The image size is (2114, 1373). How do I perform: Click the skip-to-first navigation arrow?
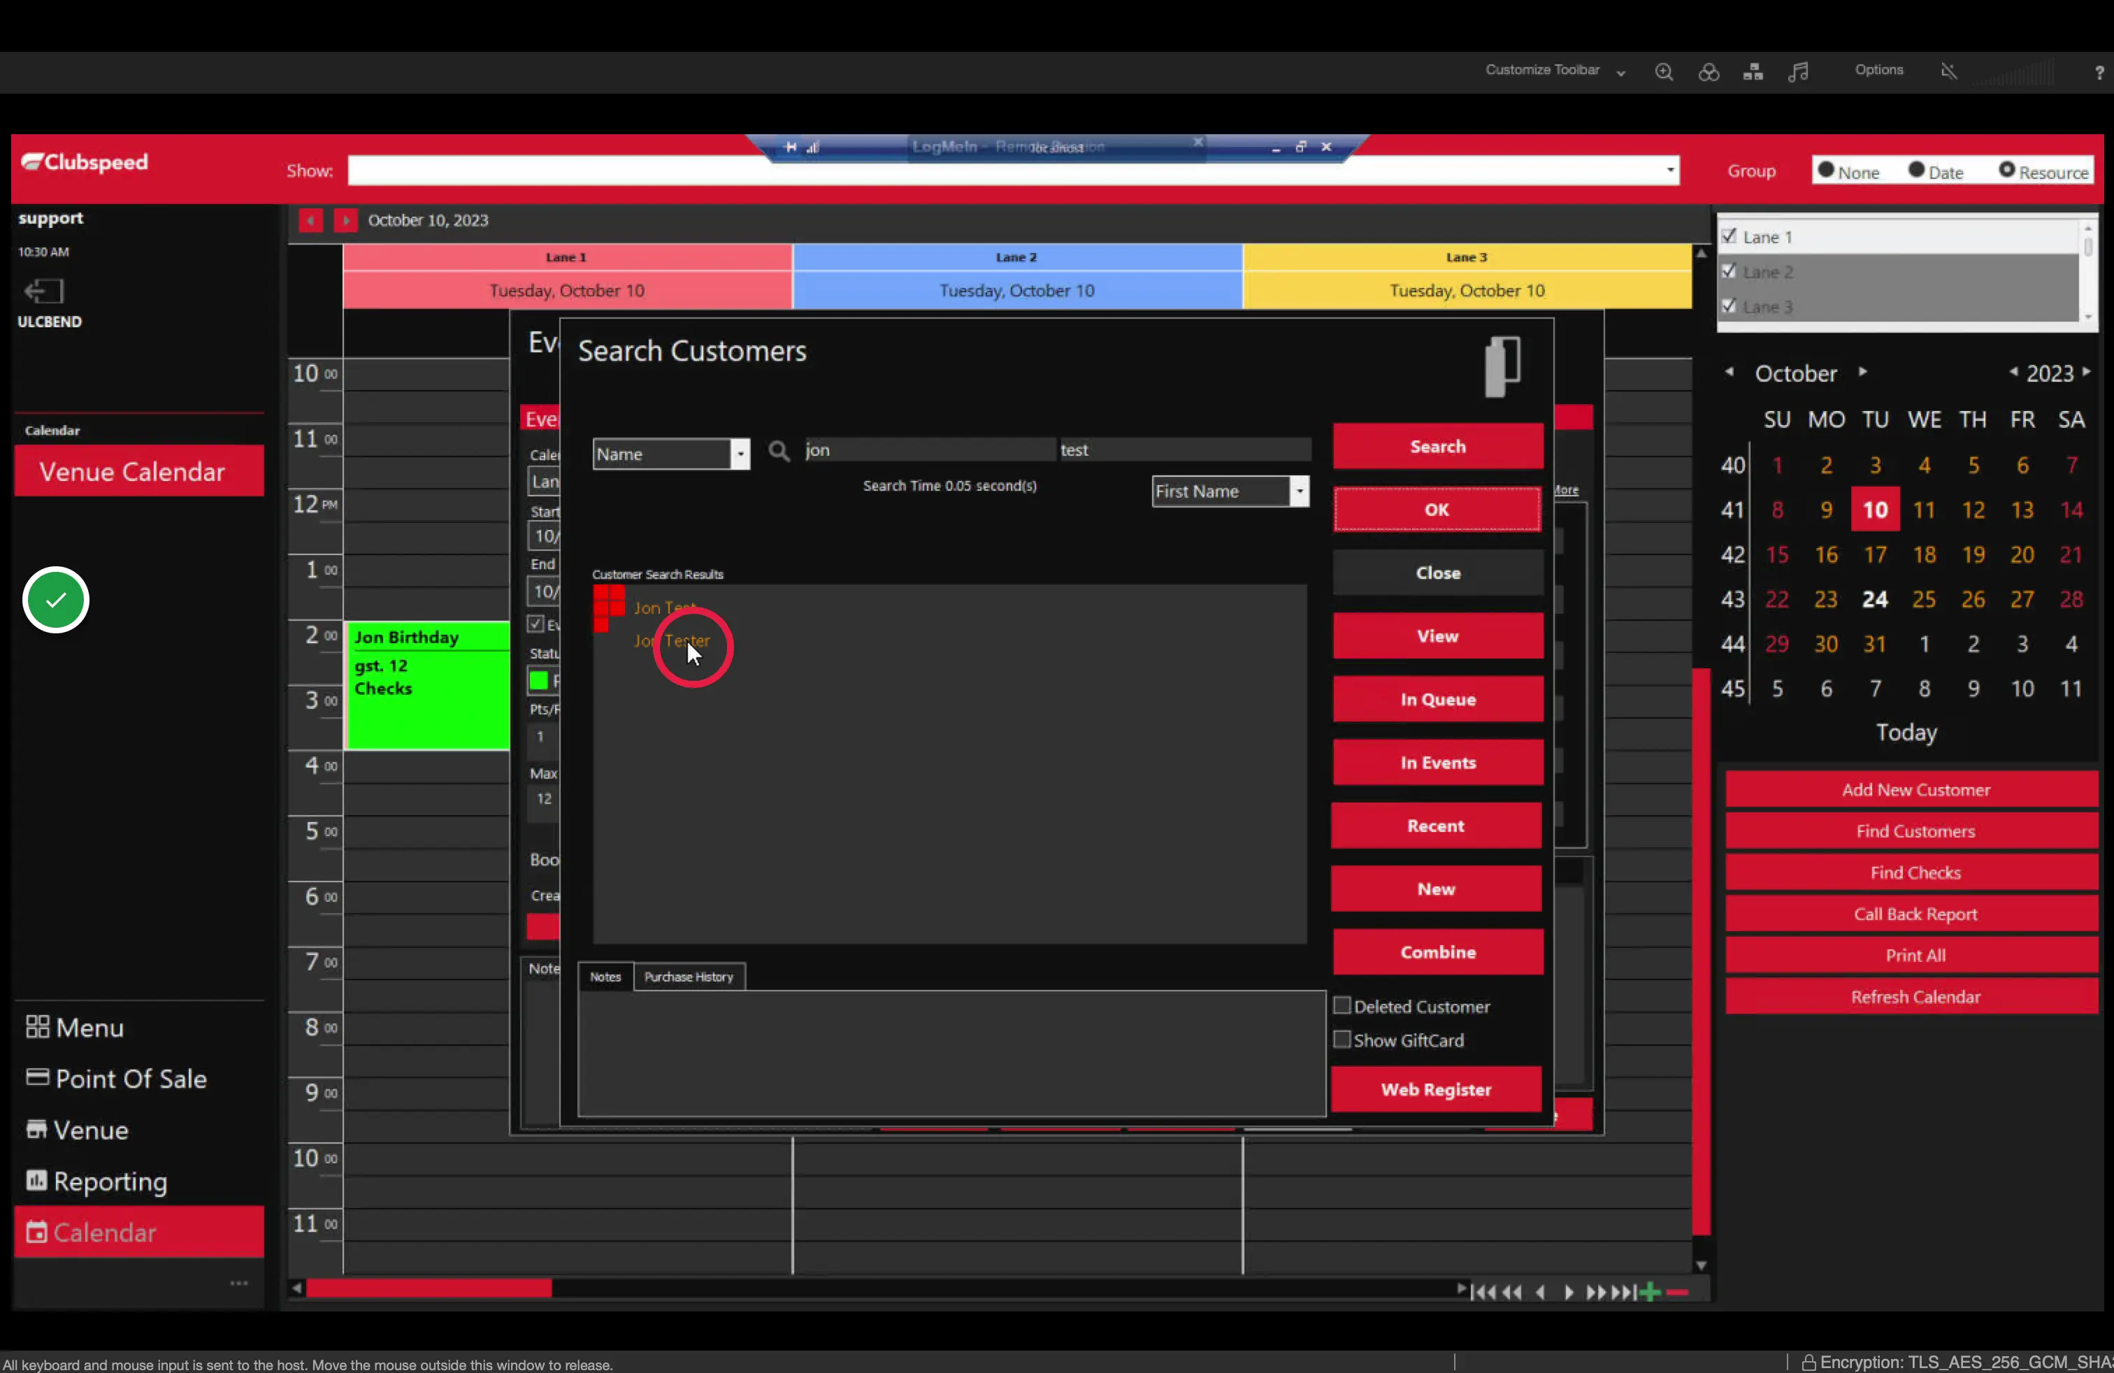tap(1483, 1292)
